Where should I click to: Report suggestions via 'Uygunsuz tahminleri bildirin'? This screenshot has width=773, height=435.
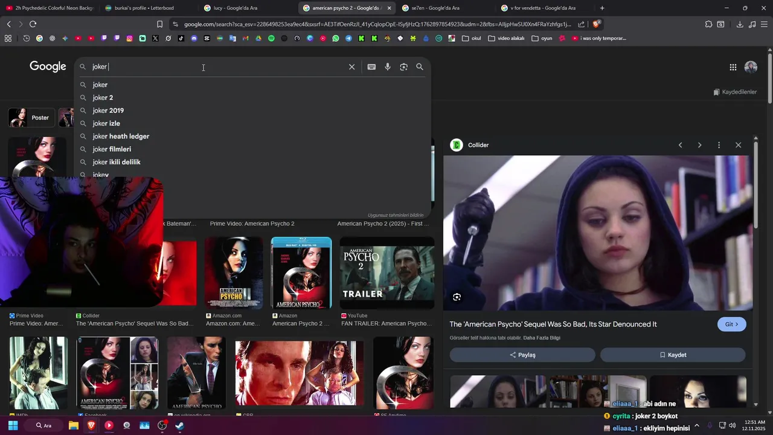[396, 215]
